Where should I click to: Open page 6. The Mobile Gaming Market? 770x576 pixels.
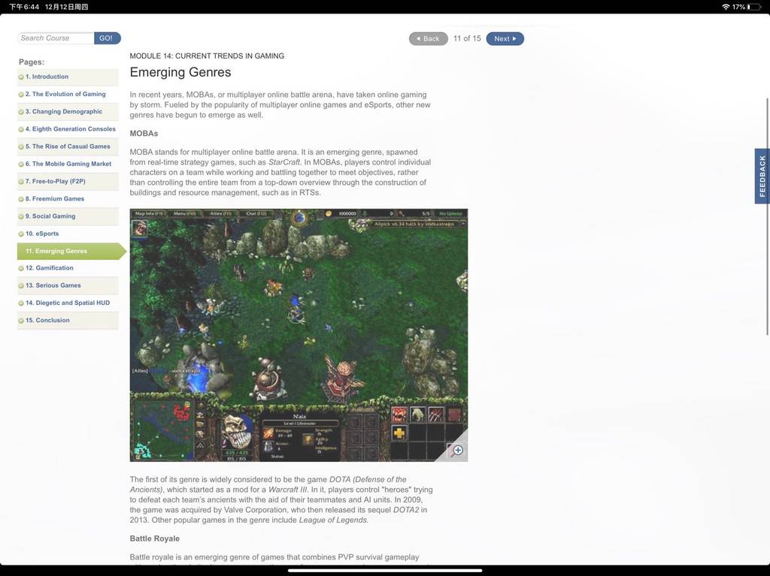tap(68, 164)
